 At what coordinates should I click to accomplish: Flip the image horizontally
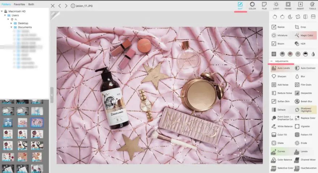(x=305, y=17)
